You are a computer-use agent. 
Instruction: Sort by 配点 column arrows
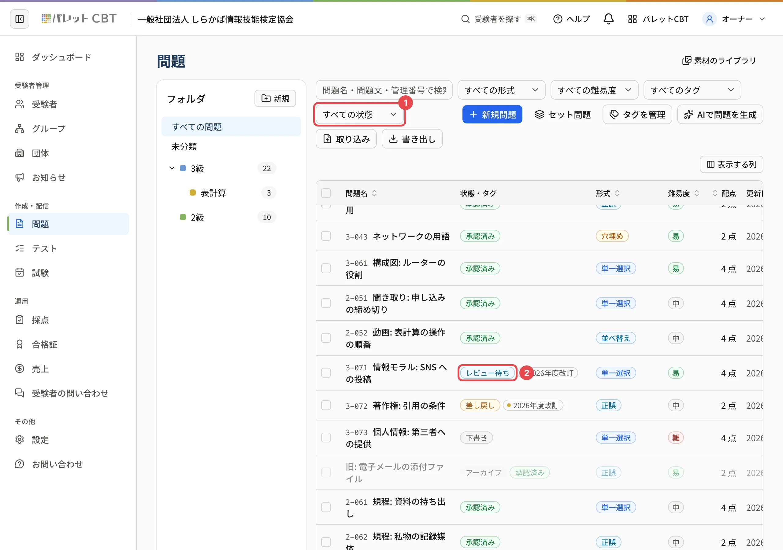click(x=715, y=193)
